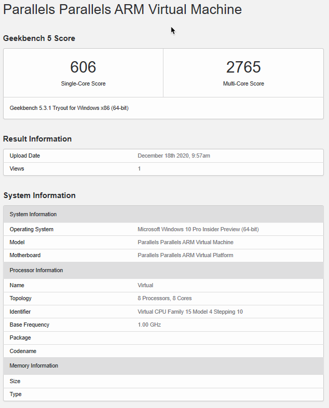Click the Geekbench 5 Score heading
The height and width of the screenshot is (408, 329).
coord(39,38)
